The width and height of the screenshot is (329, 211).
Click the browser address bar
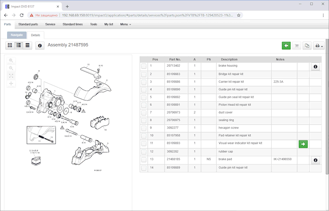141,15
